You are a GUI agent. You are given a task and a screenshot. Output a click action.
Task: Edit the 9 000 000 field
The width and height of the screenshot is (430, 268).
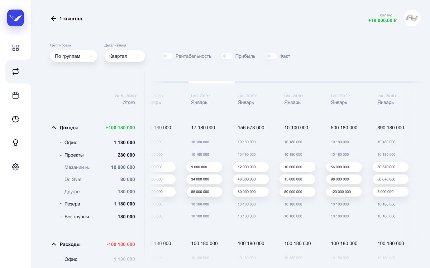tap(204, 167)
